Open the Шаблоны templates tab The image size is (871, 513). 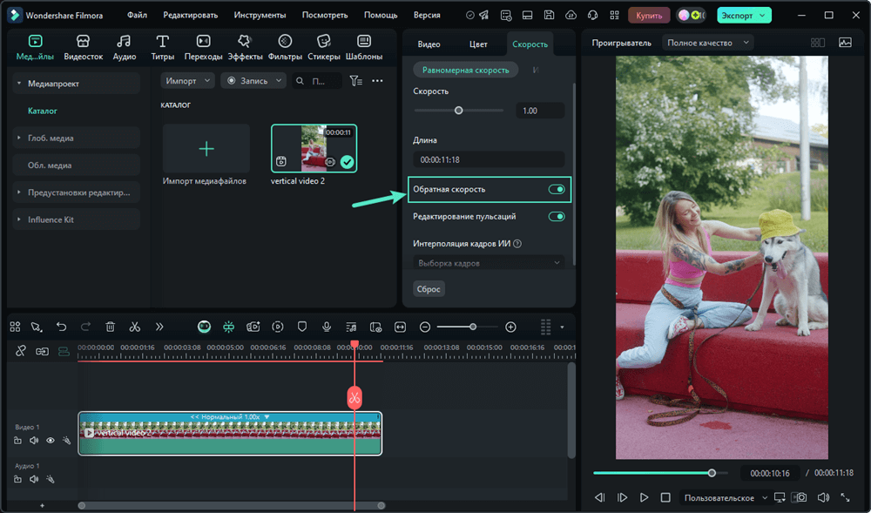pyautogui.click(x=364, y=47)
